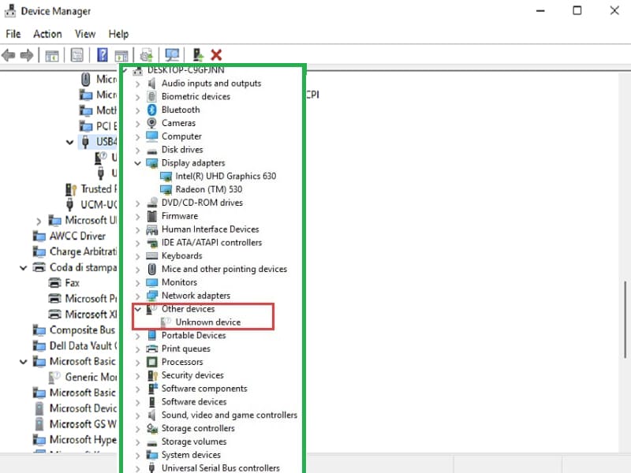Select Storage volumes row
The width and height of the screenshot is (631, 473).
click(x=194, y=441)
